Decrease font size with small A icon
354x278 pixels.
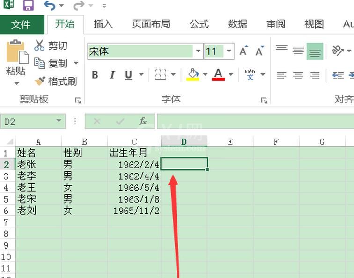pyautogui.click(x=259, y=51)
